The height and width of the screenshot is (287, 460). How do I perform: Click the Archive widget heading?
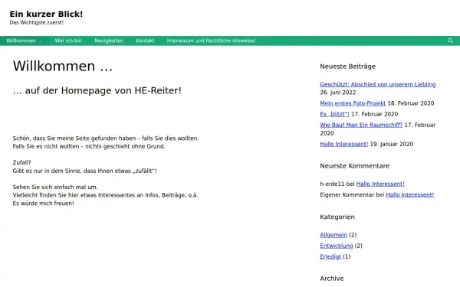tap(332, 279)
